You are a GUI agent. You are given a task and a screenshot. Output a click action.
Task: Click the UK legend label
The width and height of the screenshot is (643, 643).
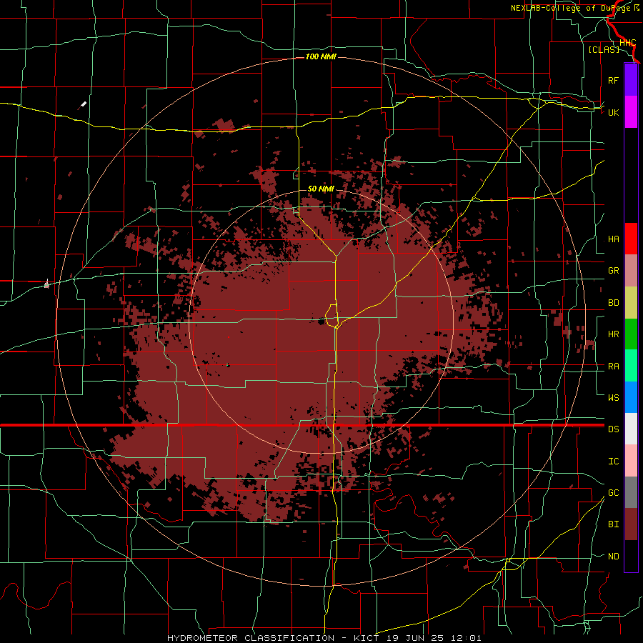click(x=613, y=112)
